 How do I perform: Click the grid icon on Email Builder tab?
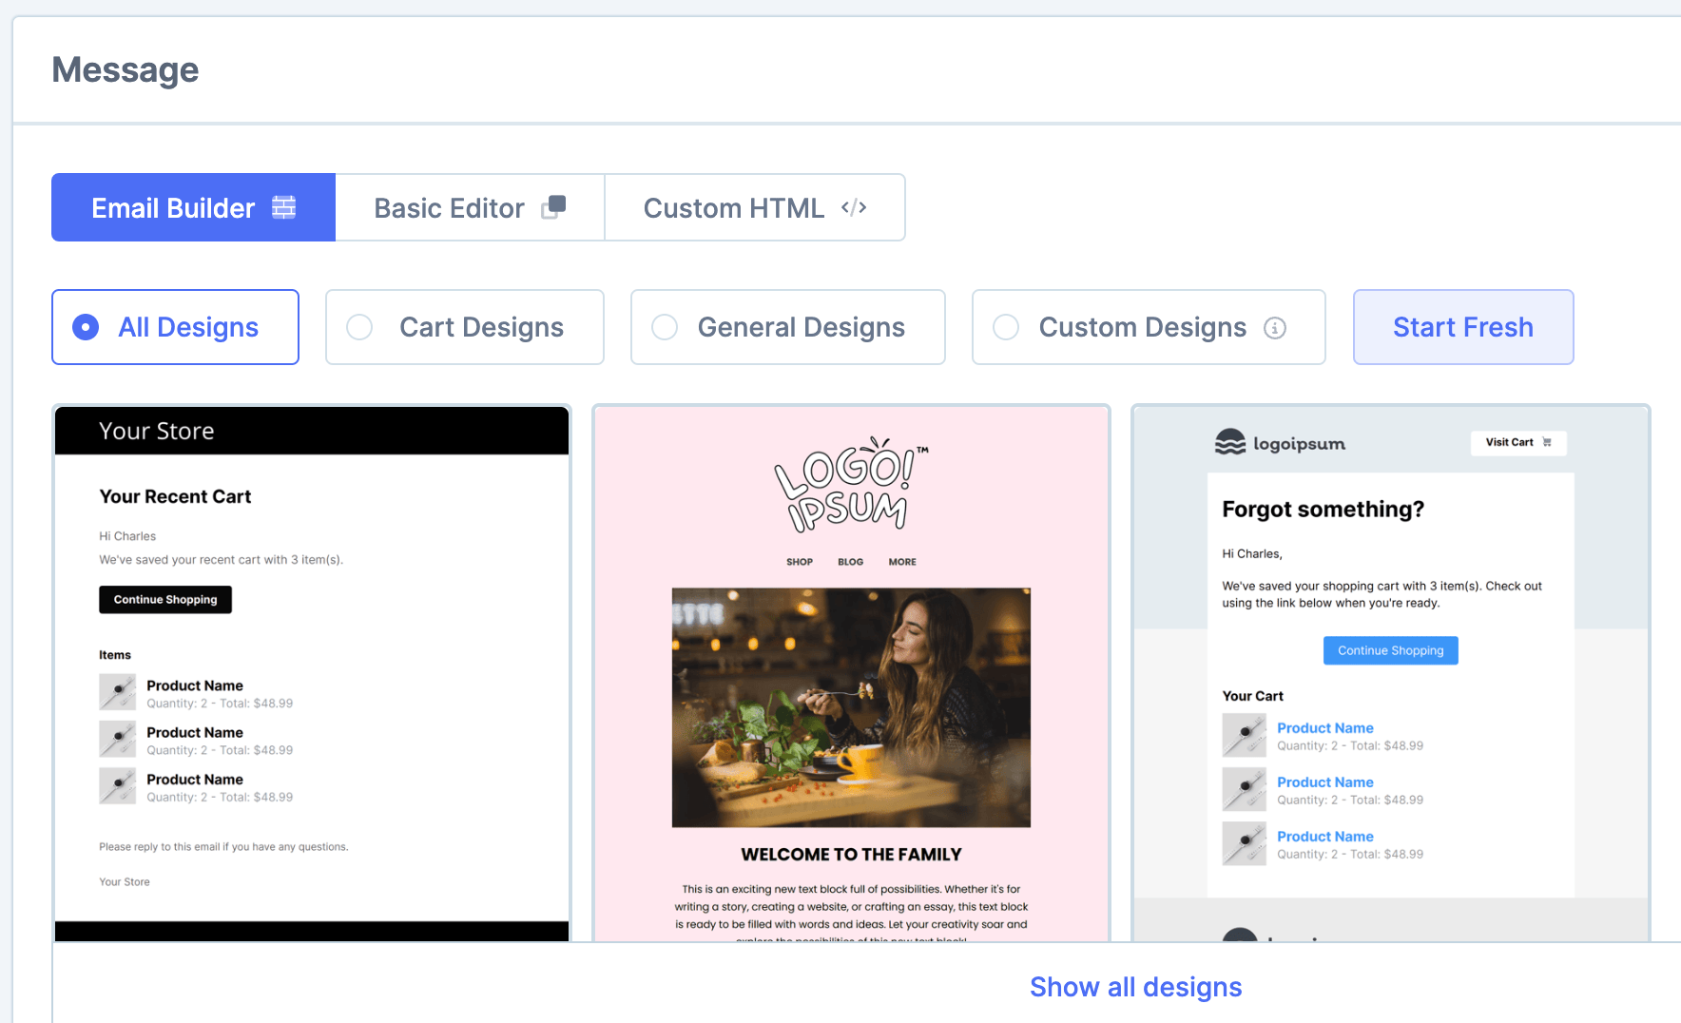pyautogui.click(x=283, y=207)
